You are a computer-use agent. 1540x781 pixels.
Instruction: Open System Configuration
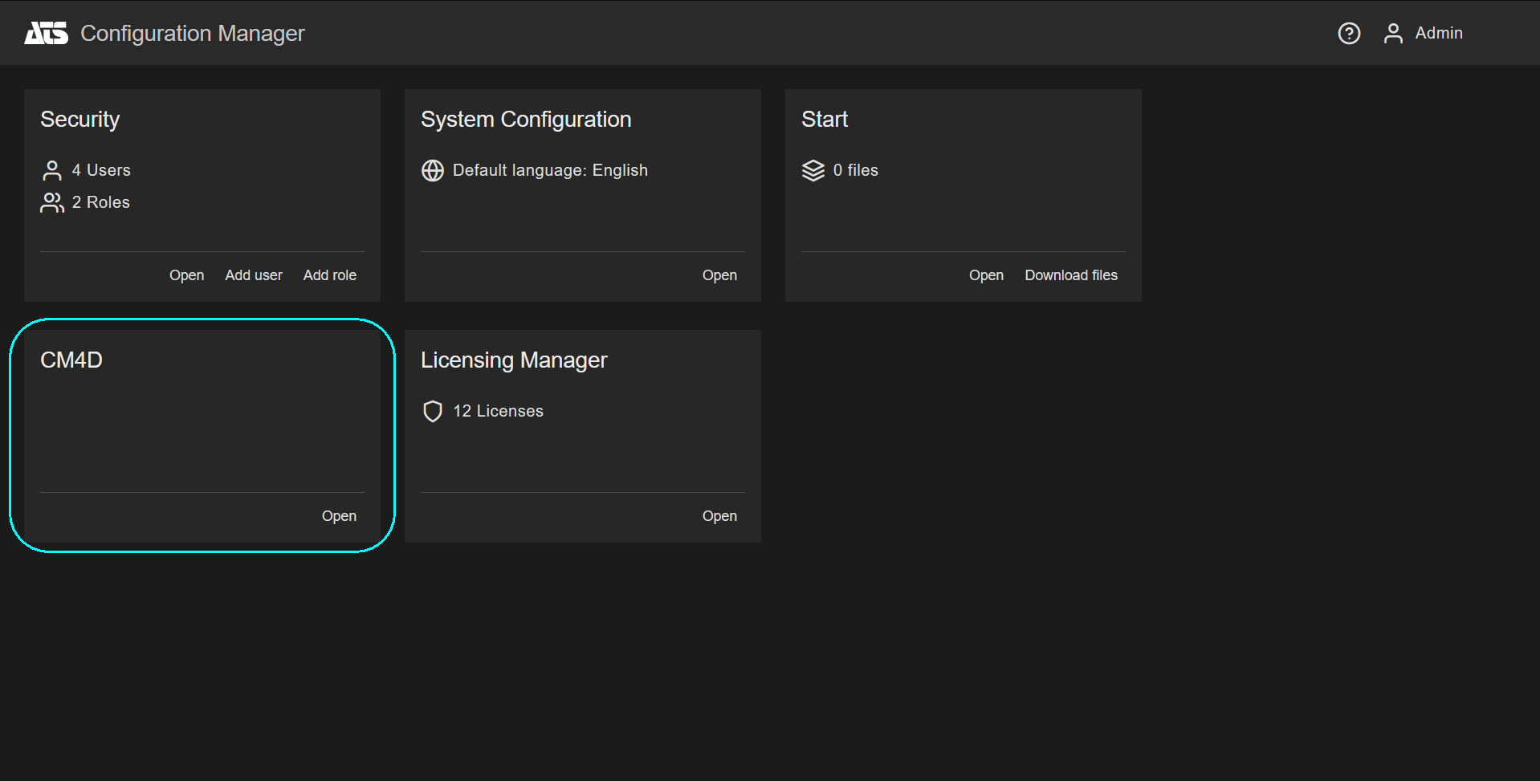click(x=719, y=275)
